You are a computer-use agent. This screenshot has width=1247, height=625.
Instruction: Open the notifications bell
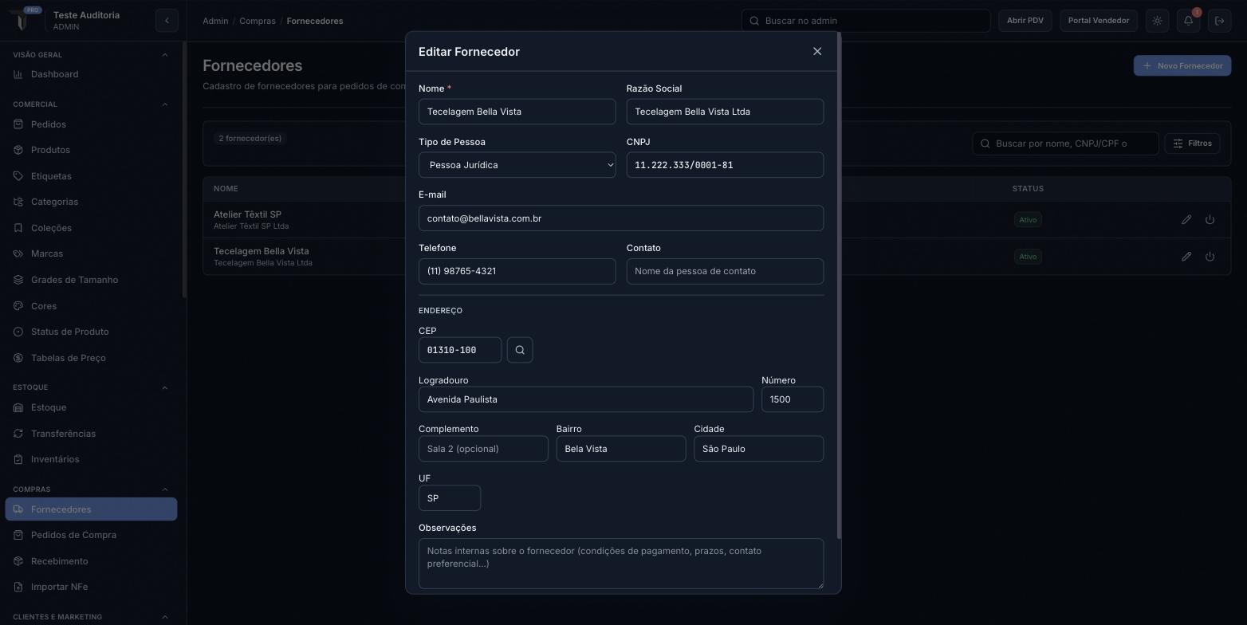point(1188,21)
